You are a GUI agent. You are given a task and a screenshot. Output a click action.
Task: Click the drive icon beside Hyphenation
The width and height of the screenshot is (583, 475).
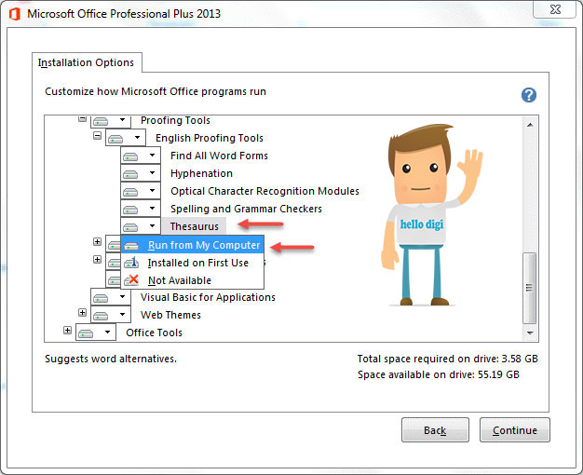pyautogui.click(x=130, y=174)
